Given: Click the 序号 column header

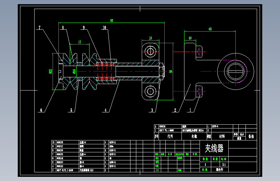Looking at the screenshot, I should point(156,137).
